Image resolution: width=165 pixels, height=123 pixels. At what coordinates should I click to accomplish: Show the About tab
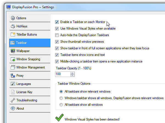(x=30, y=108)
